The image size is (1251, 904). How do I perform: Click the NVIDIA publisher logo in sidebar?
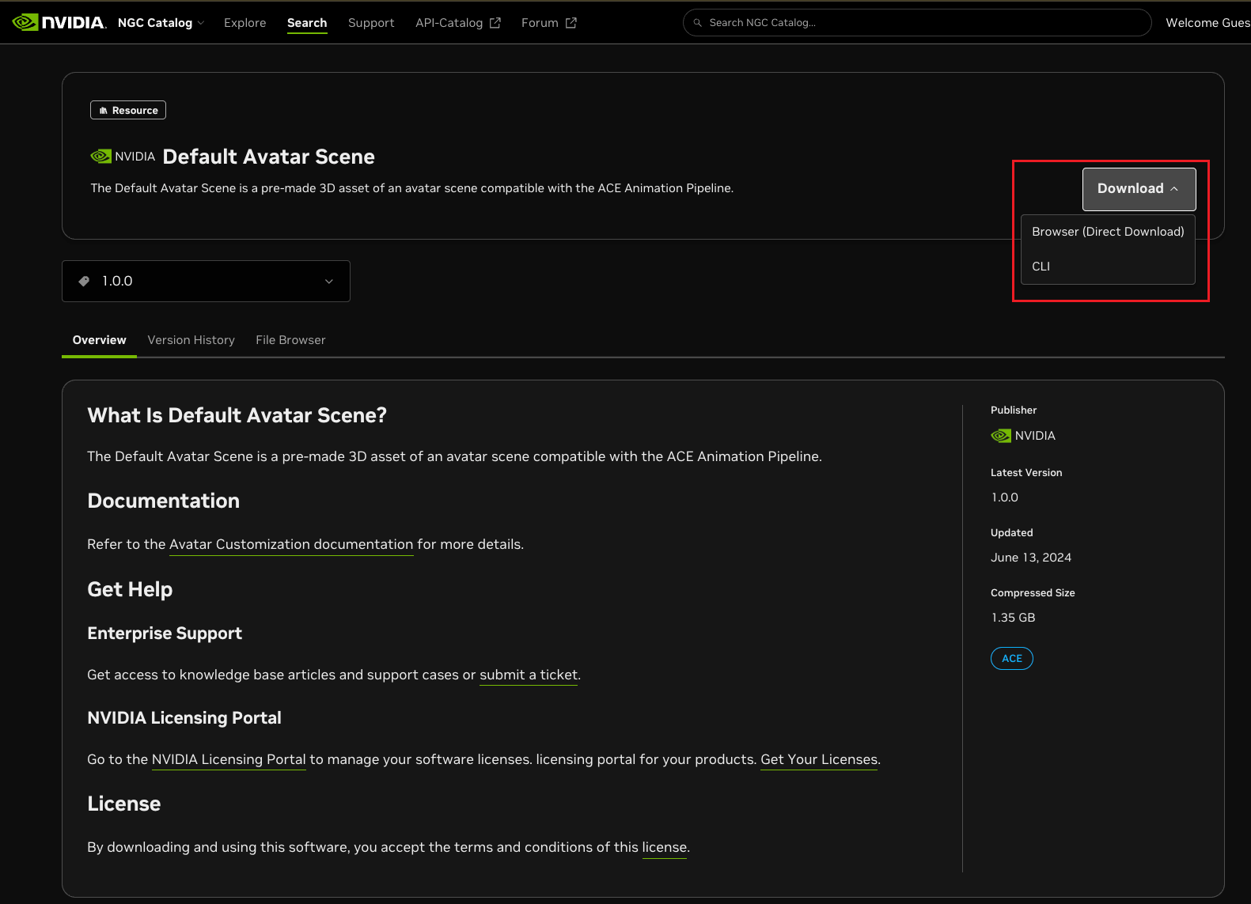point(1001,436)
